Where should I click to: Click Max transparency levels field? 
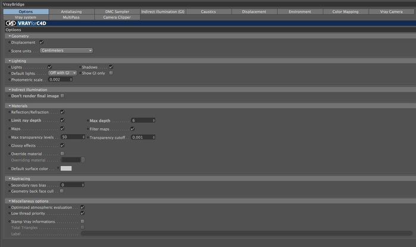71,137
